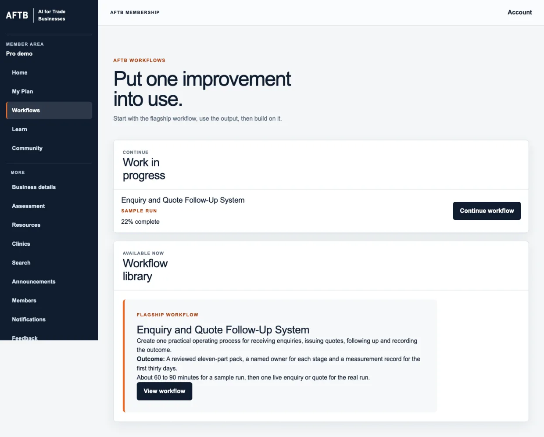Viewport: 544px width, 437px height.
Task: Click the AFTB Membership header text
Action: 135,12
